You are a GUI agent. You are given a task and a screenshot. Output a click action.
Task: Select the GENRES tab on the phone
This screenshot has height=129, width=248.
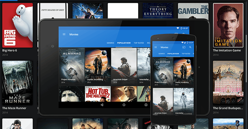click(x=162, y=54)
